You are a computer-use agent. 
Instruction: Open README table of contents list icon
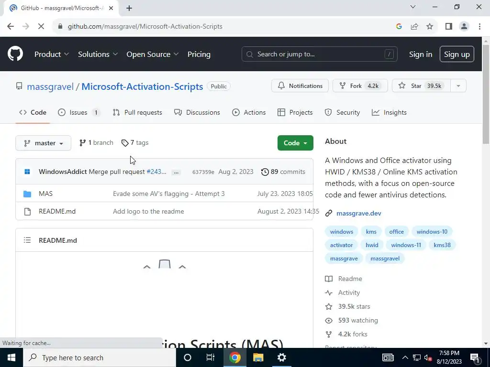click(27, 240)
